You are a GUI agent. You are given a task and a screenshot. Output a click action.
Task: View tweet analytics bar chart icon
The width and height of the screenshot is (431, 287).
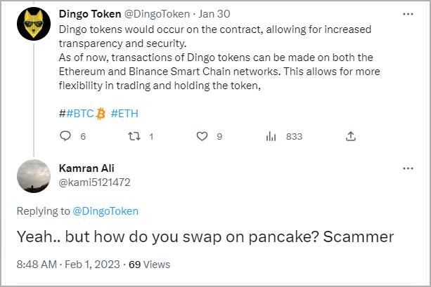pyautogui.click(x=271, y=136)
